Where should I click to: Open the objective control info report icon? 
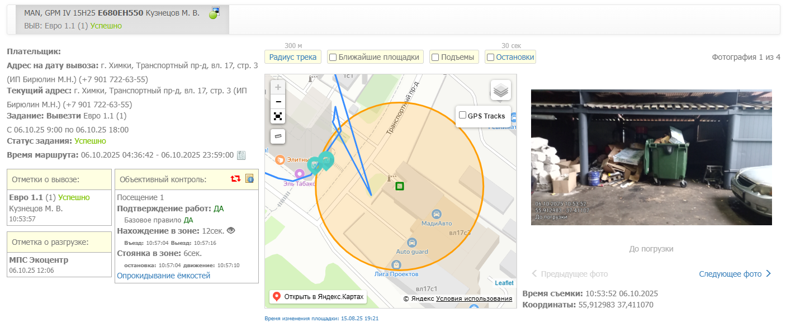tap(250, 179)
